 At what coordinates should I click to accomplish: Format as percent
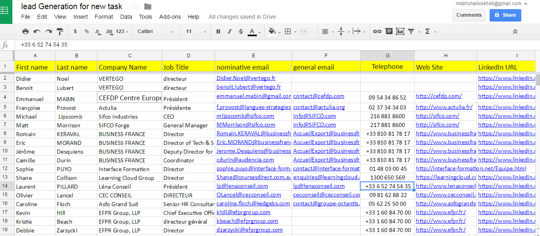click(87, 31)
